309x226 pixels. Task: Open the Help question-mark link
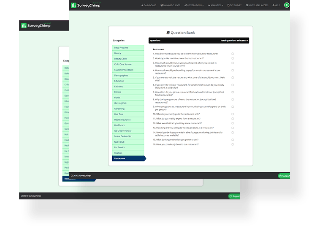click(x=276, y=5)
